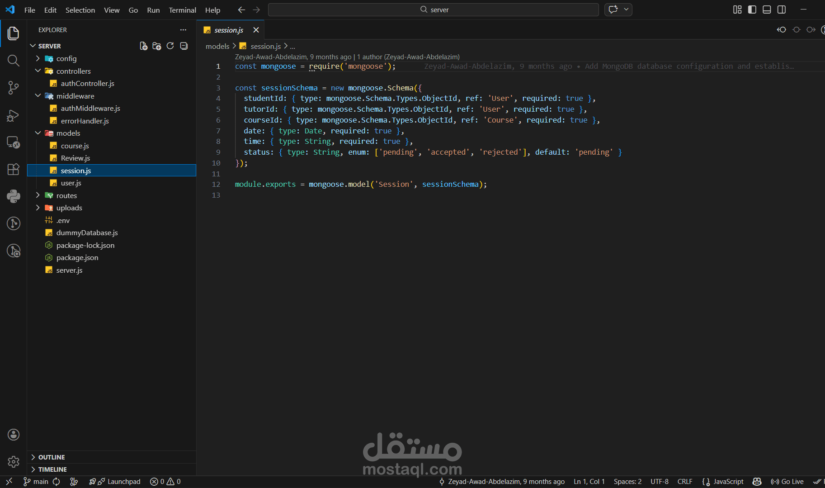
Task: Expand the uploads folder
Action: [112, 208]
